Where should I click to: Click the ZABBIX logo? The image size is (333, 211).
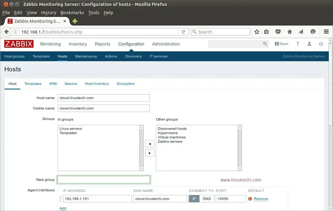pos(19,44)
